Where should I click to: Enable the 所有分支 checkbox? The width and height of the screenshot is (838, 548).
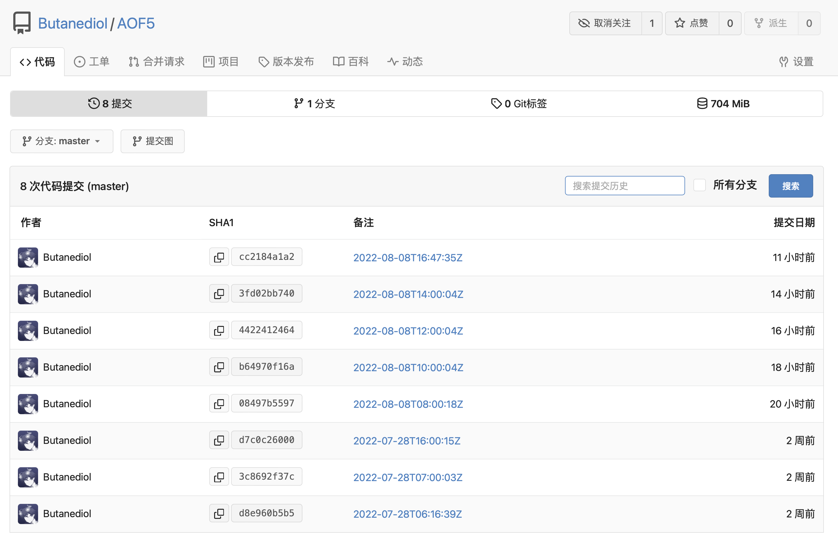click(x=699, y=185)
